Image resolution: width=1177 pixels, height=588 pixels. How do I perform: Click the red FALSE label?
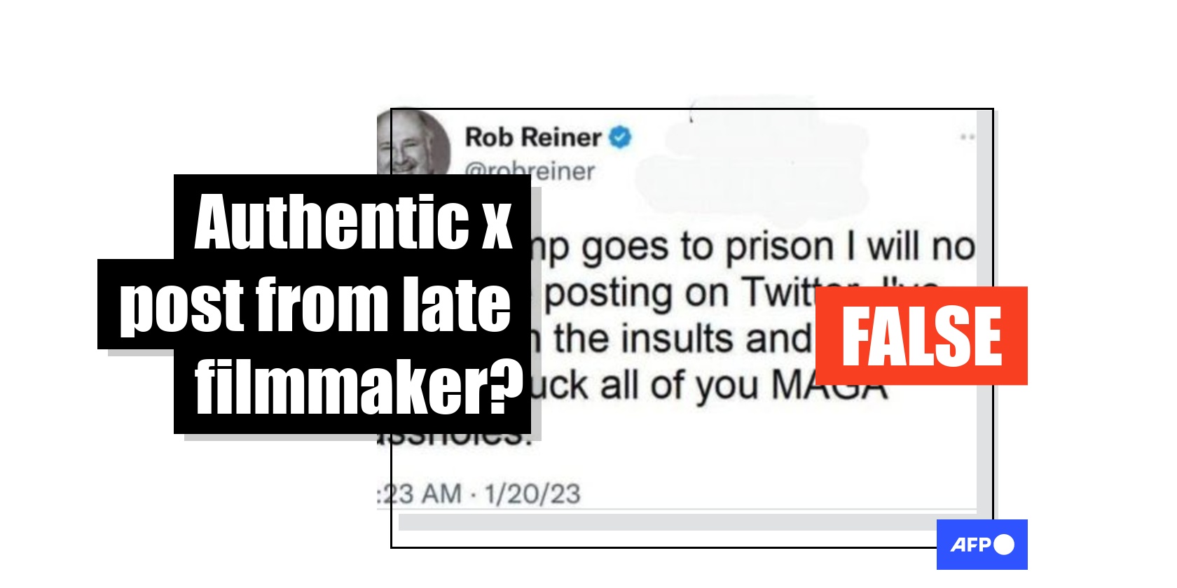pyautogui.click(x=921, y=335)
